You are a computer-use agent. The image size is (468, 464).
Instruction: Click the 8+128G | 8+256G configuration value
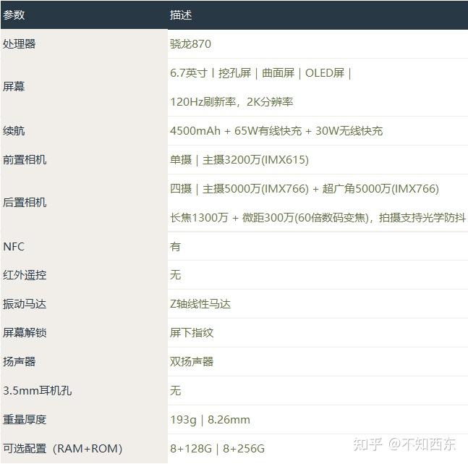(217, 449)
